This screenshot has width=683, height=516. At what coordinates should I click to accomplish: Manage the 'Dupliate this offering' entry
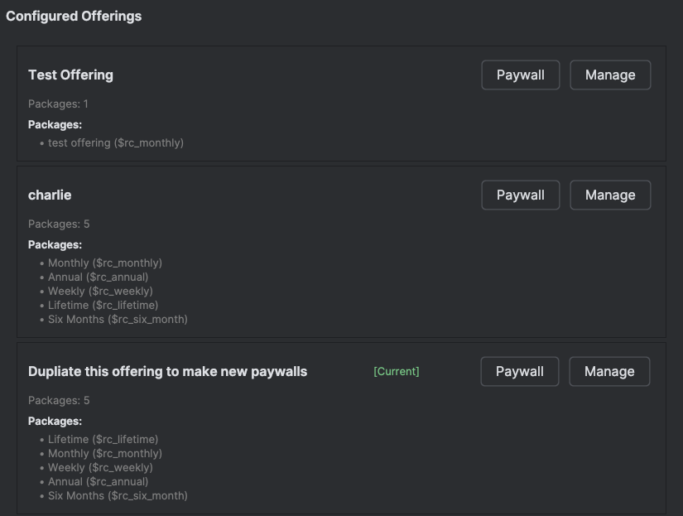609,372
